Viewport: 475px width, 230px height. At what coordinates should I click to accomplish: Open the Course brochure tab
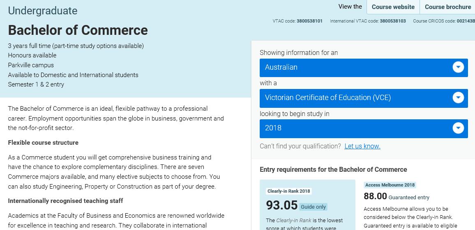[x=447, y=7]
